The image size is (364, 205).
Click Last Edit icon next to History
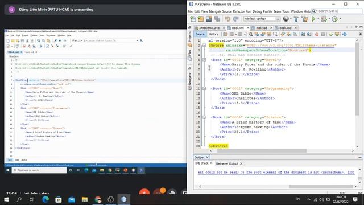pos(225,34)
